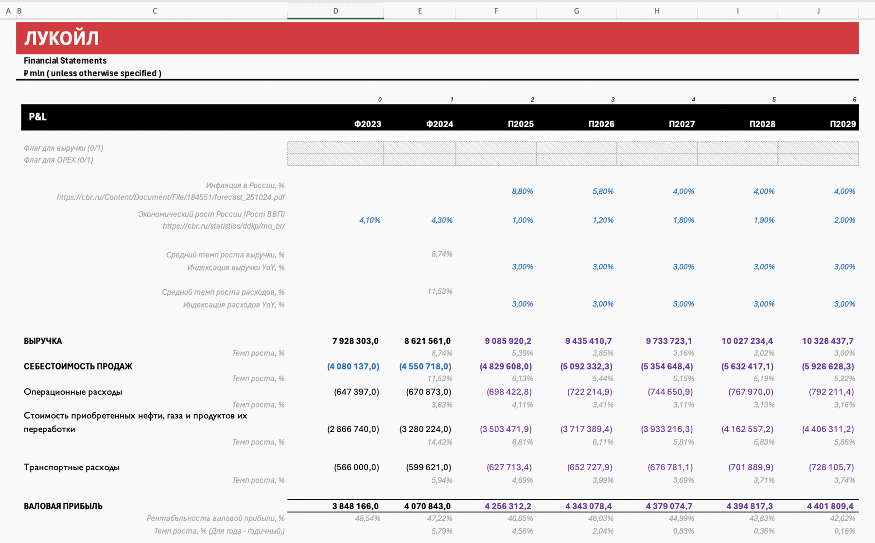Select gross profit 4 401 809,4
The width and height of the screenshot is (875, 543).
(830, 506)
